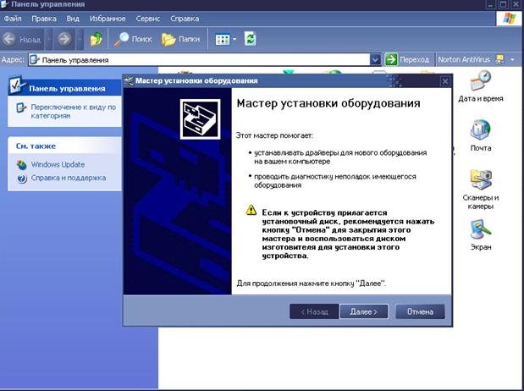Click the Справка и поддержка link
Screen dimensions: 524x391
coord(68,178)
